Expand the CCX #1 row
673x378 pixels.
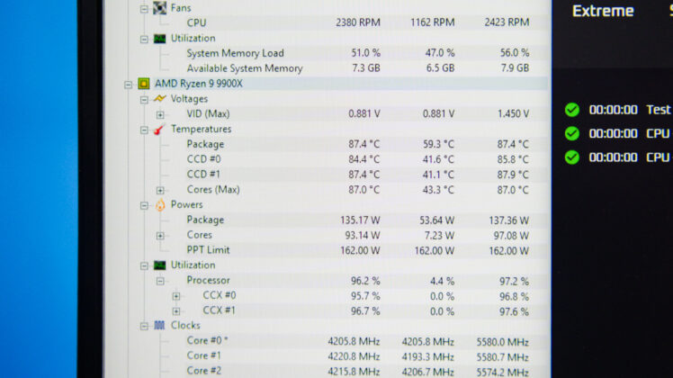tap(176, 311)
